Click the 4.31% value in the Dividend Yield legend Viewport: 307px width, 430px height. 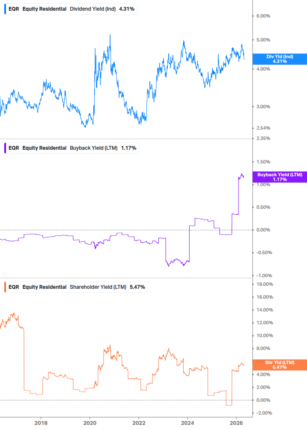(127, 9)
